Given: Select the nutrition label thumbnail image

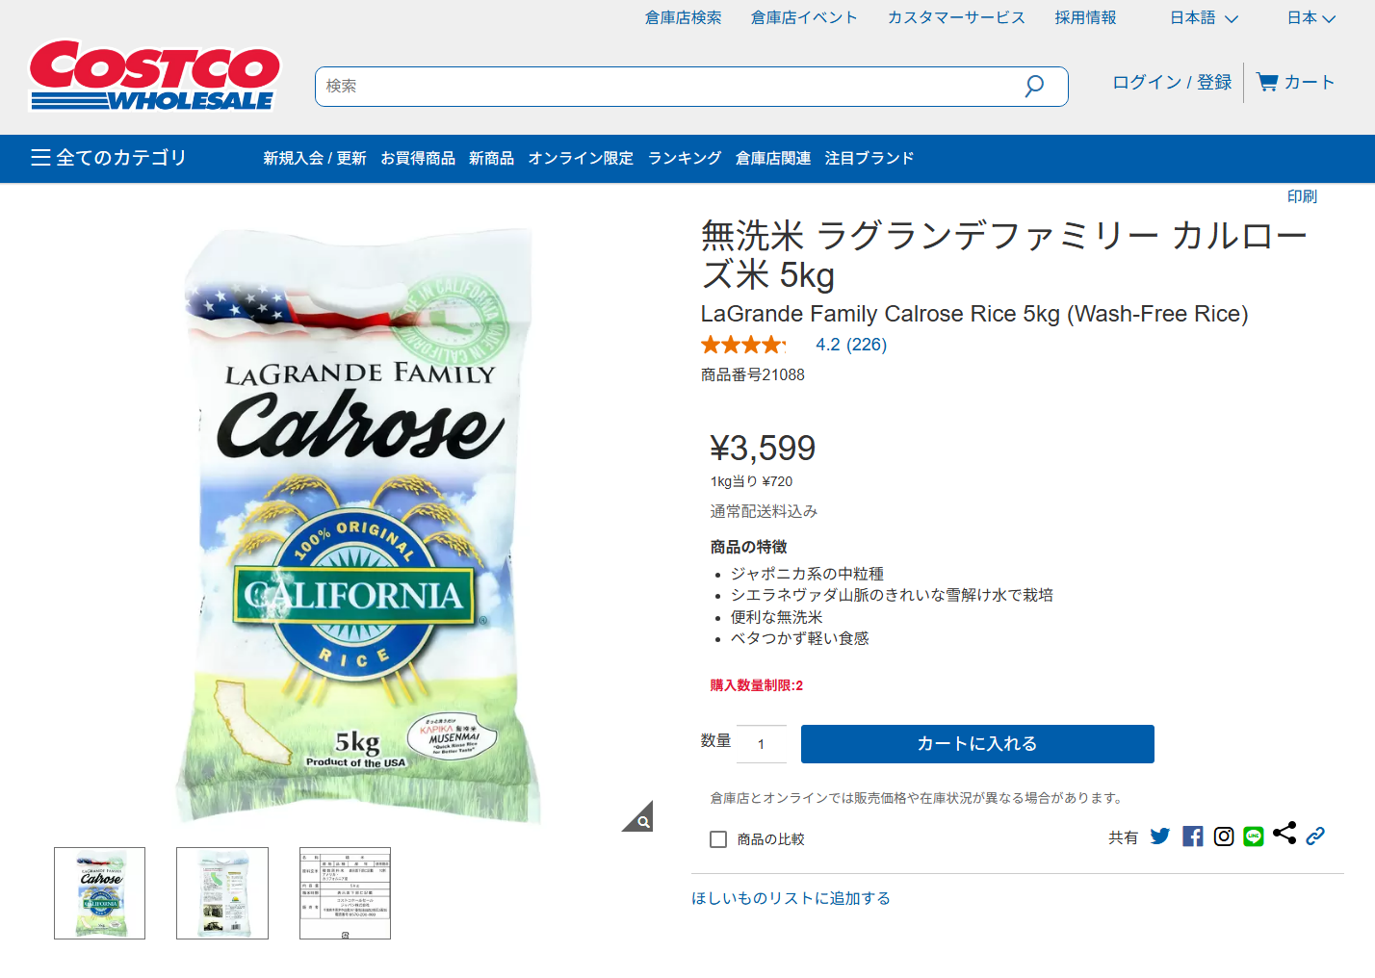Looking at the screenshot, I should [345, 893].
